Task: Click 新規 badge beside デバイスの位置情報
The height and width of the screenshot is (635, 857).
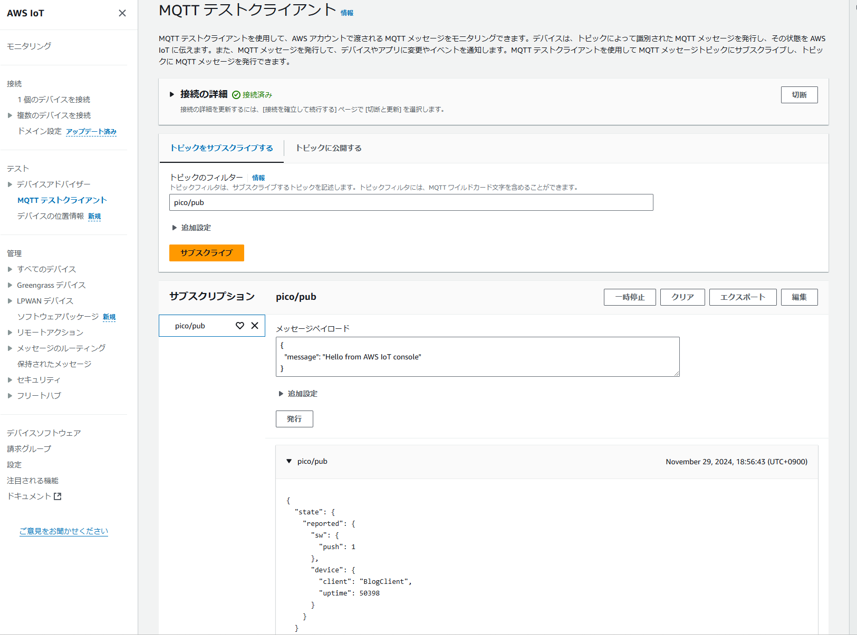Action: click(x=94, y=217)
